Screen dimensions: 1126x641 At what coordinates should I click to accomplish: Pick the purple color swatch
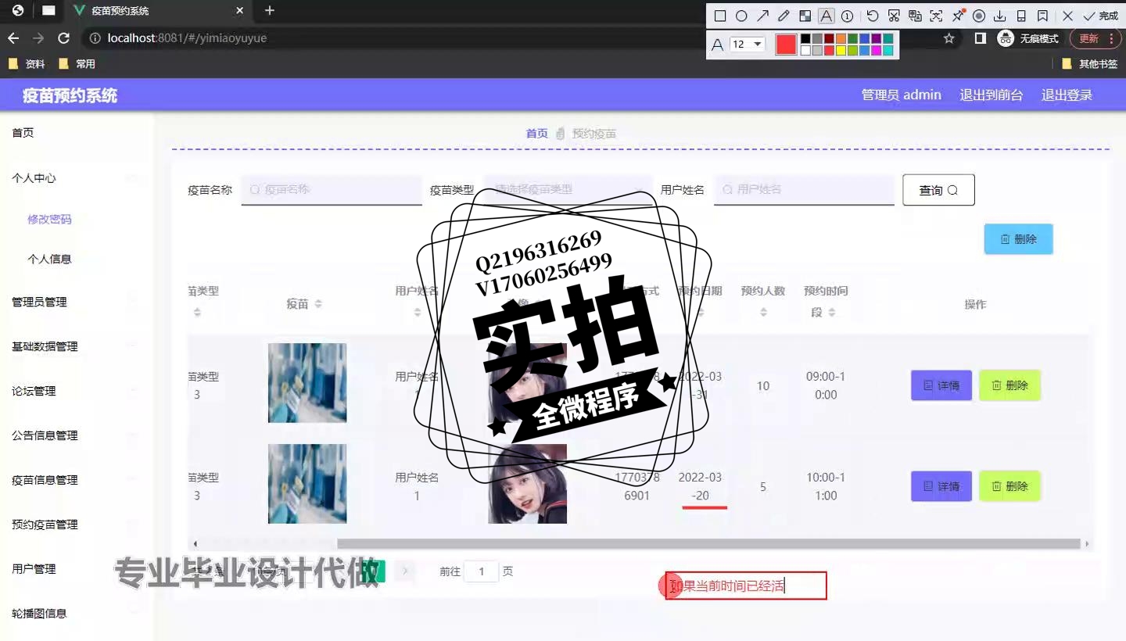coord(876,39)
